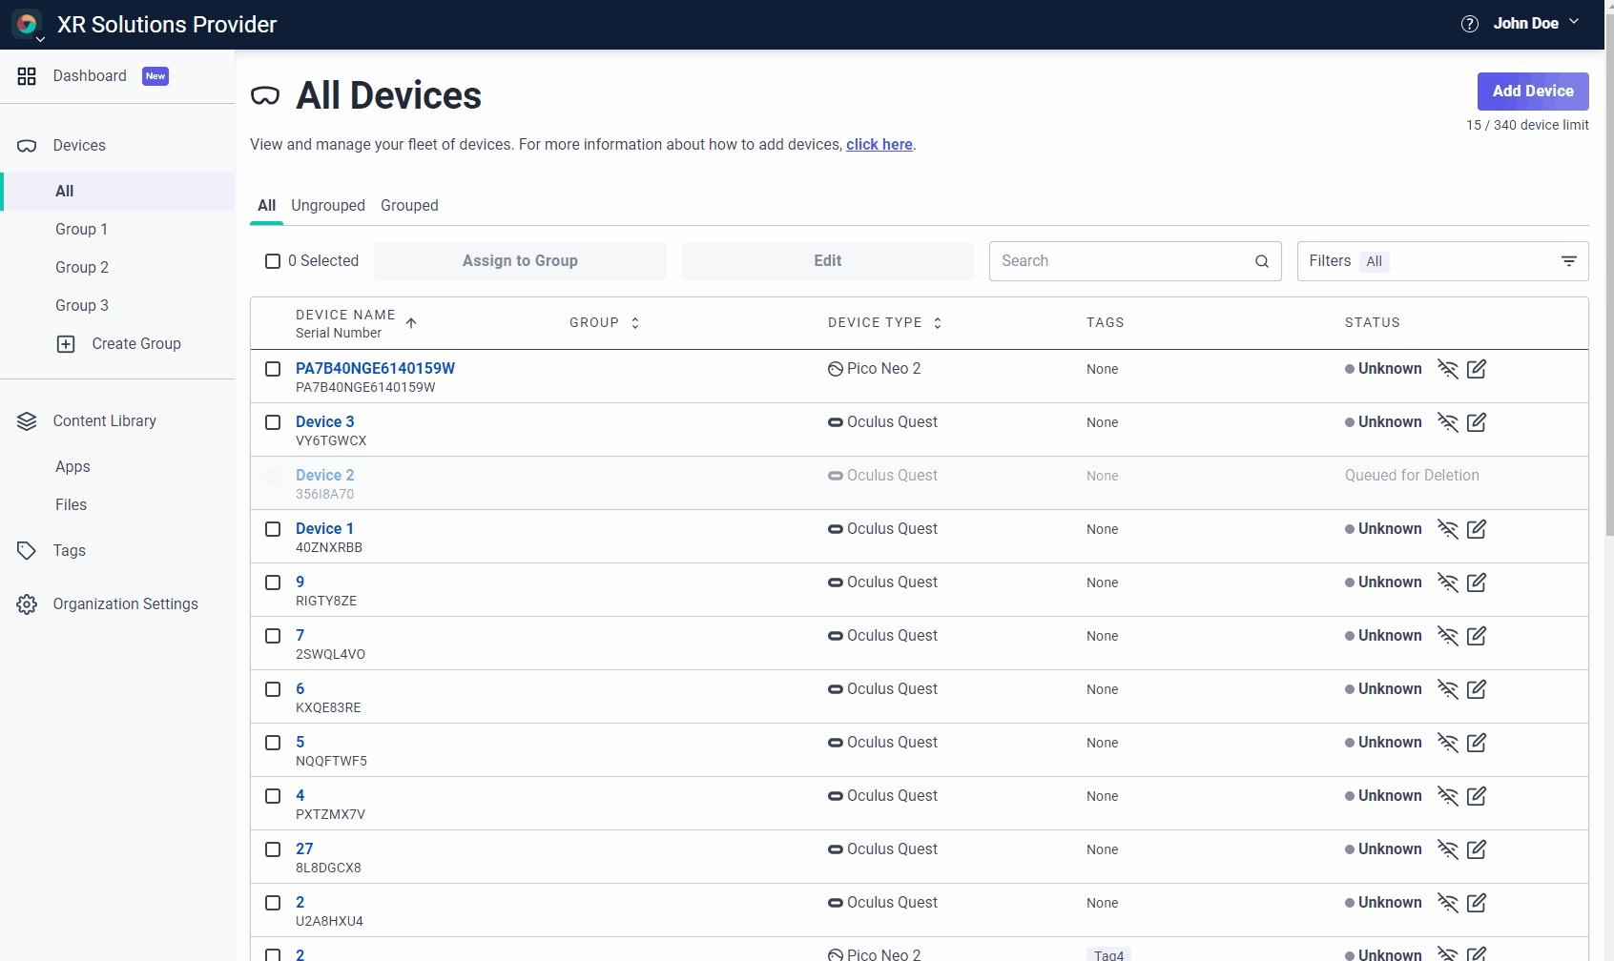Click 'Queued for Deletion' status text
Screen dimensions: 1614x961
pos(1412,476)
